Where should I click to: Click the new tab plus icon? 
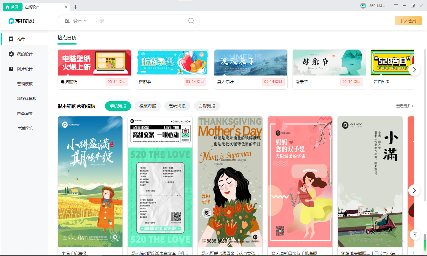click(x=75, y=7)
